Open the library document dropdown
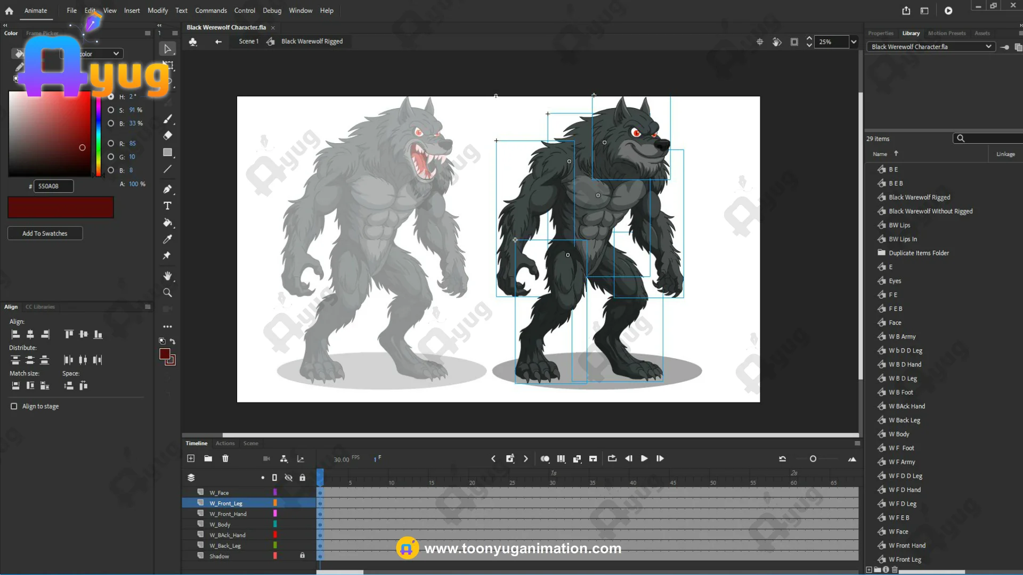 [x=988, y=47]
